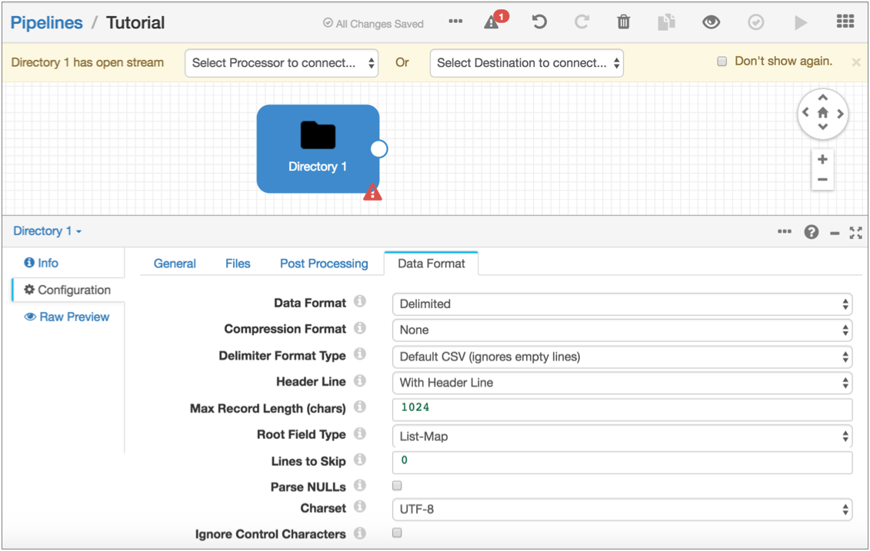Screen dimensions: 870x551
Task: Click the trash delete icon
Action: [x=624, y=22]
